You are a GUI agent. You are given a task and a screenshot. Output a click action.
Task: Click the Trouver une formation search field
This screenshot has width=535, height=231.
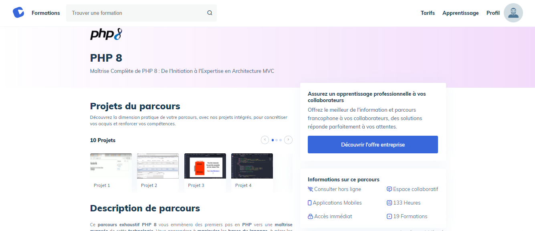pyautogui.click(x=141, y=13)
